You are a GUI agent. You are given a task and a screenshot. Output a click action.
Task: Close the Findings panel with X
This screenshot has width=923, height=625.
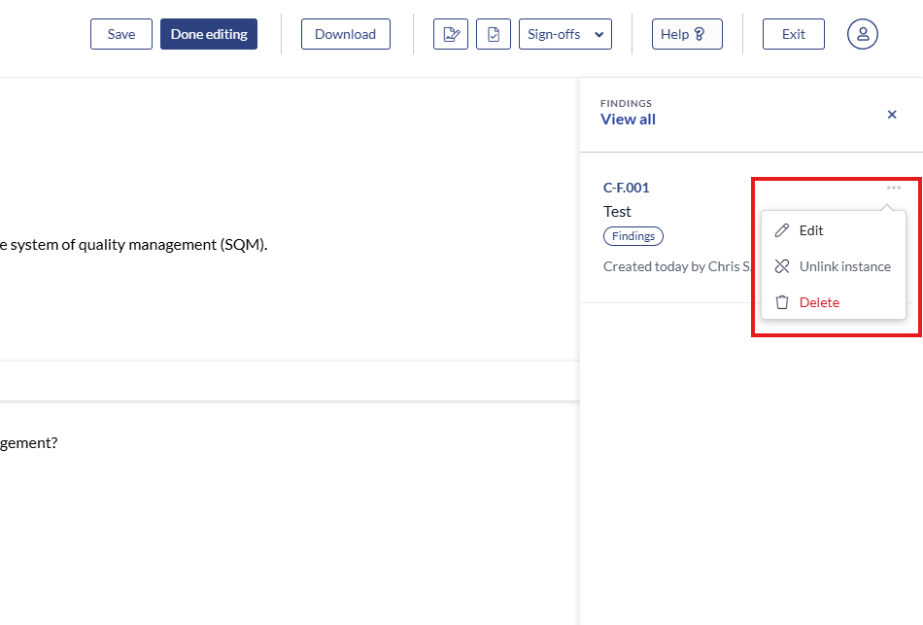point(892,115)
